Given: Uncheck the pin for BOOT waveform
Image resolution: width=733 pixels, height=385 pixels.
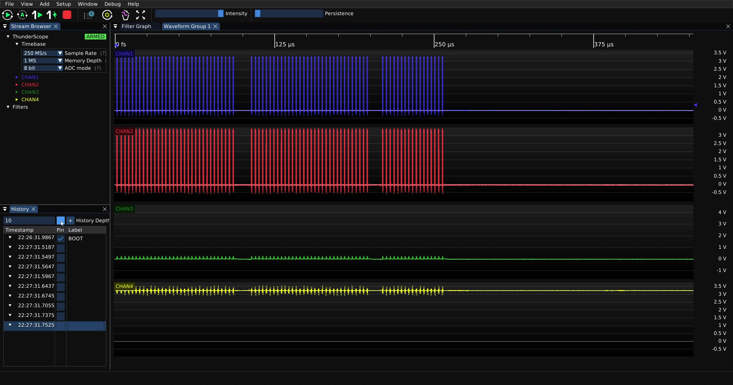Looking at the screenshot, I should pyautogui.click(x=61, y=239).
